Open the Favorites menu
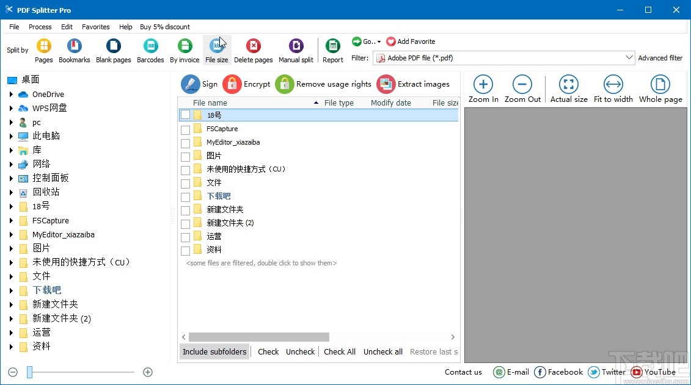691x385 pixels. (x=96, y=27)
